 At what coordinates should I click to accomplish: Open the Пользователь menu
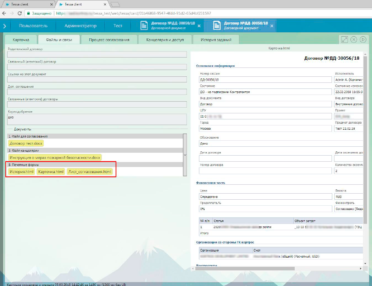[x=33, y=26]
